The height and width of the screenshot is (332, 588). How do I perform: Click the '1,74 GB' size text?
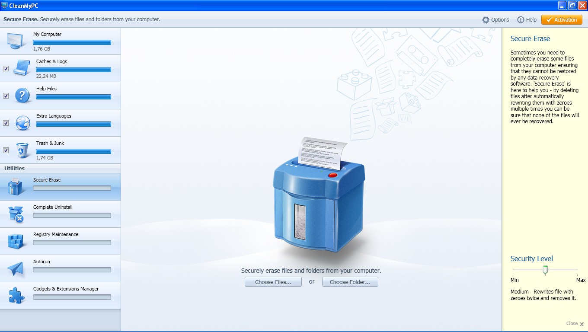point(45,158)
